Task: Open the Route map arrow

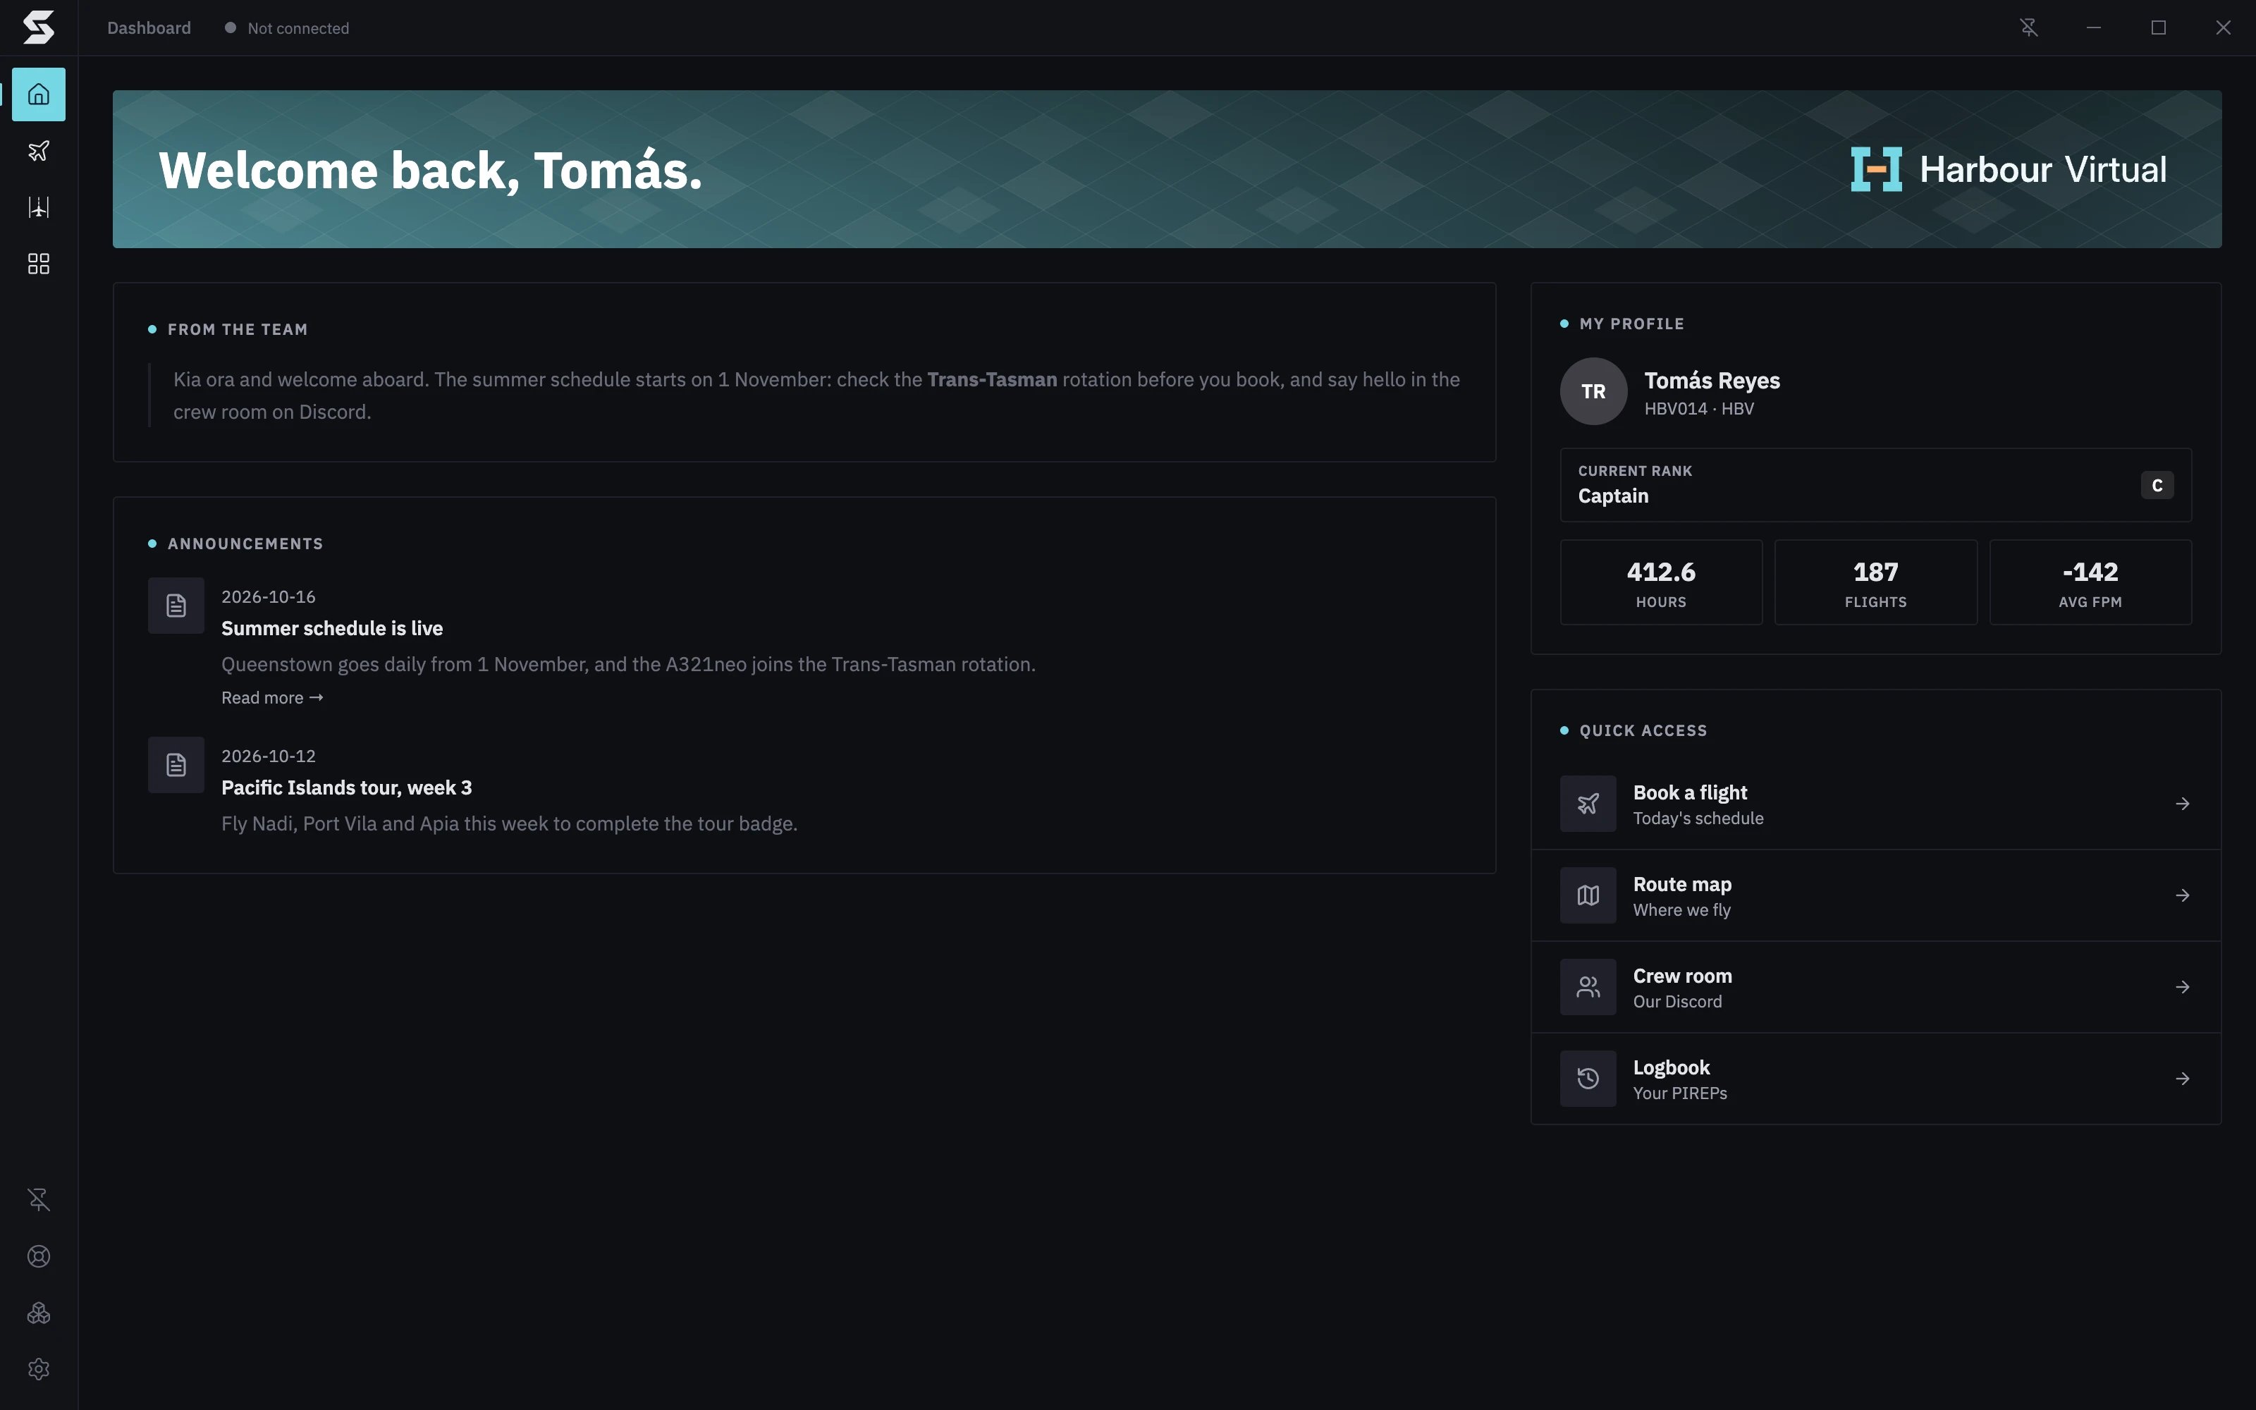Action: click(x=2183, y=895)
